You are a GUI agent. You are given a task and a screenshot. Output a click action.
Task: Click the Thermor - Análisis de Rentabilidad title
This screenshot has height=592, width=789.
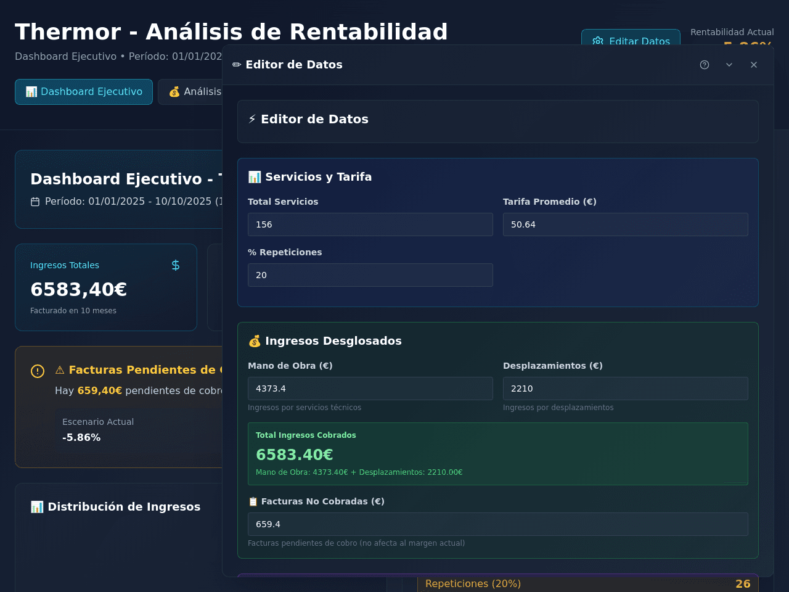point(231,32)
